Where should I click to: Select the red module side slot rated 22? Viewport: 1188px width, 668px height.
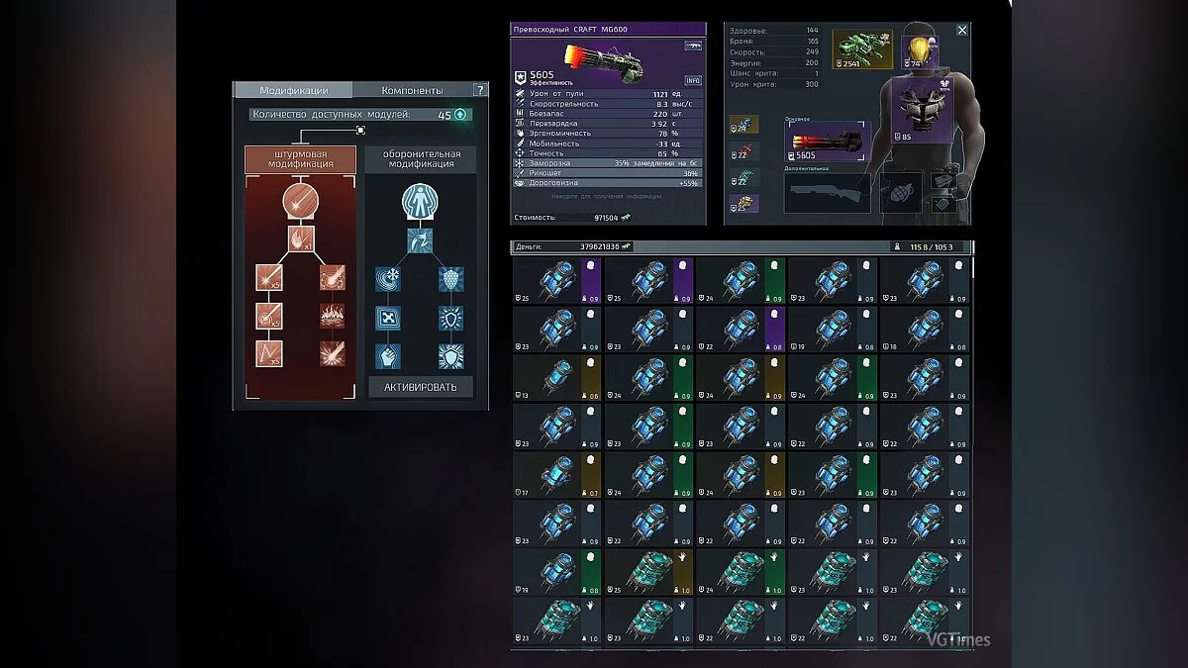tap(744, 150)
